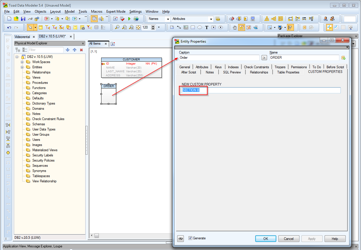Open Entity Properties top collapse arrow
361x250 pixels.
pyautogui.click(x=347, y=47)
